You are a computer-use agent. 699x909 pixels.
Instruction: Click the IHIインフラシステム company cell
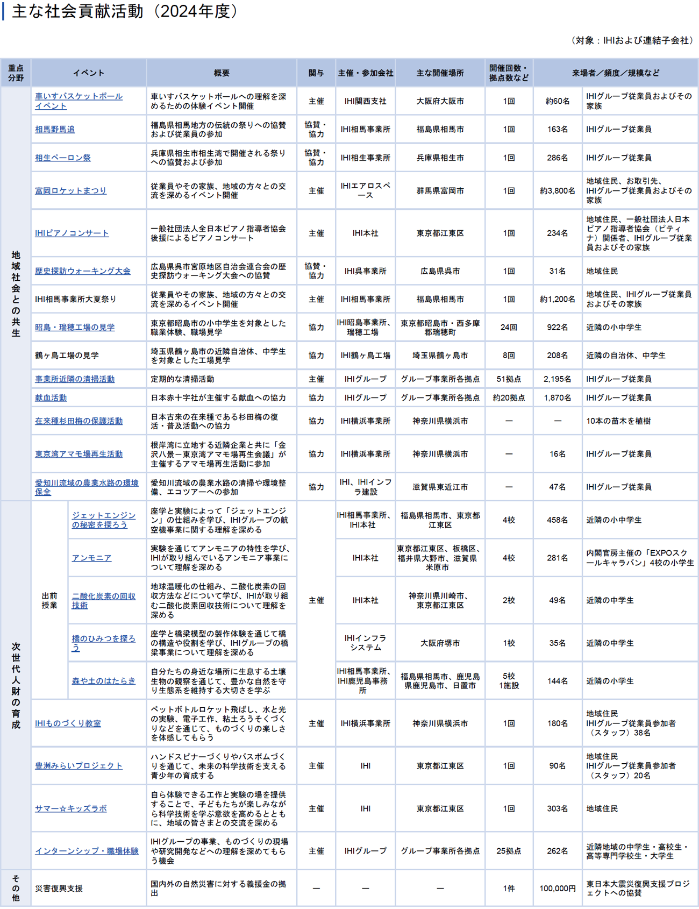point(366,643)
